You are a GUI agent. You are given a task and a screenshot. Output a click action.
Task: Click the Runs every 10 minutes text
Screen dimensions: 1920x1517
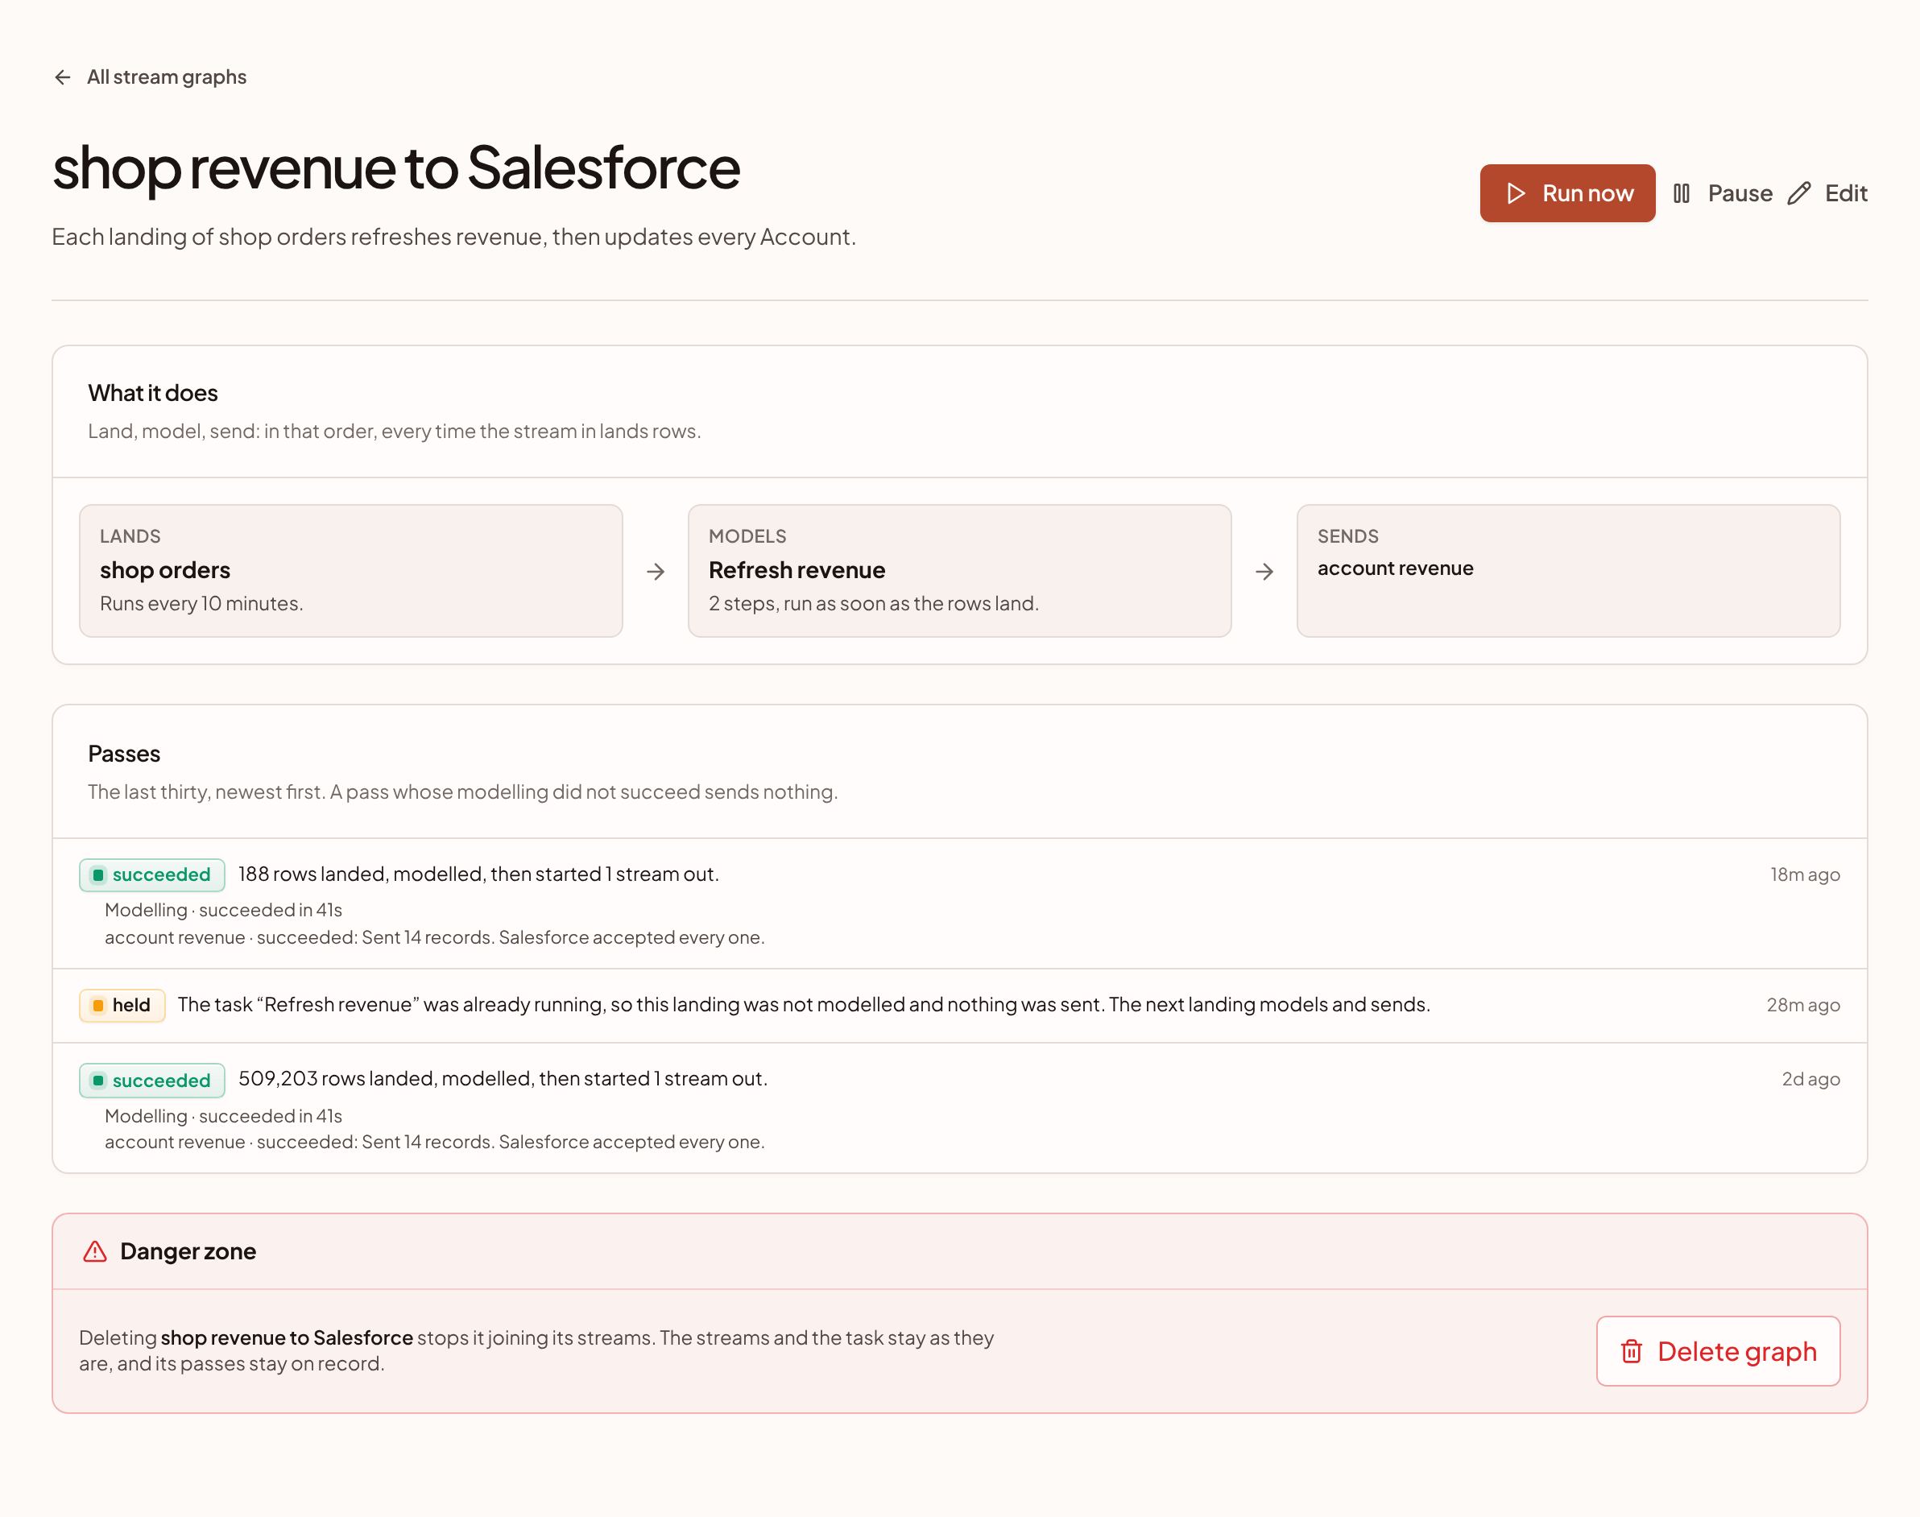[x=201, y=604]
